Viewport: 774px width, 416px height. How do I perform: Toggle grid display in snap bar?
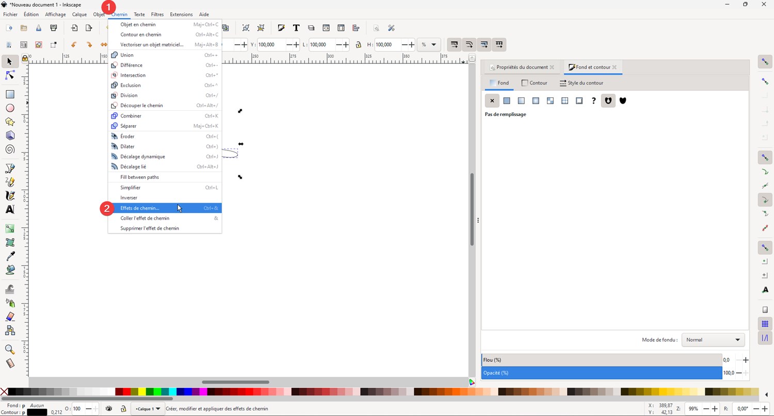(765, 324)
